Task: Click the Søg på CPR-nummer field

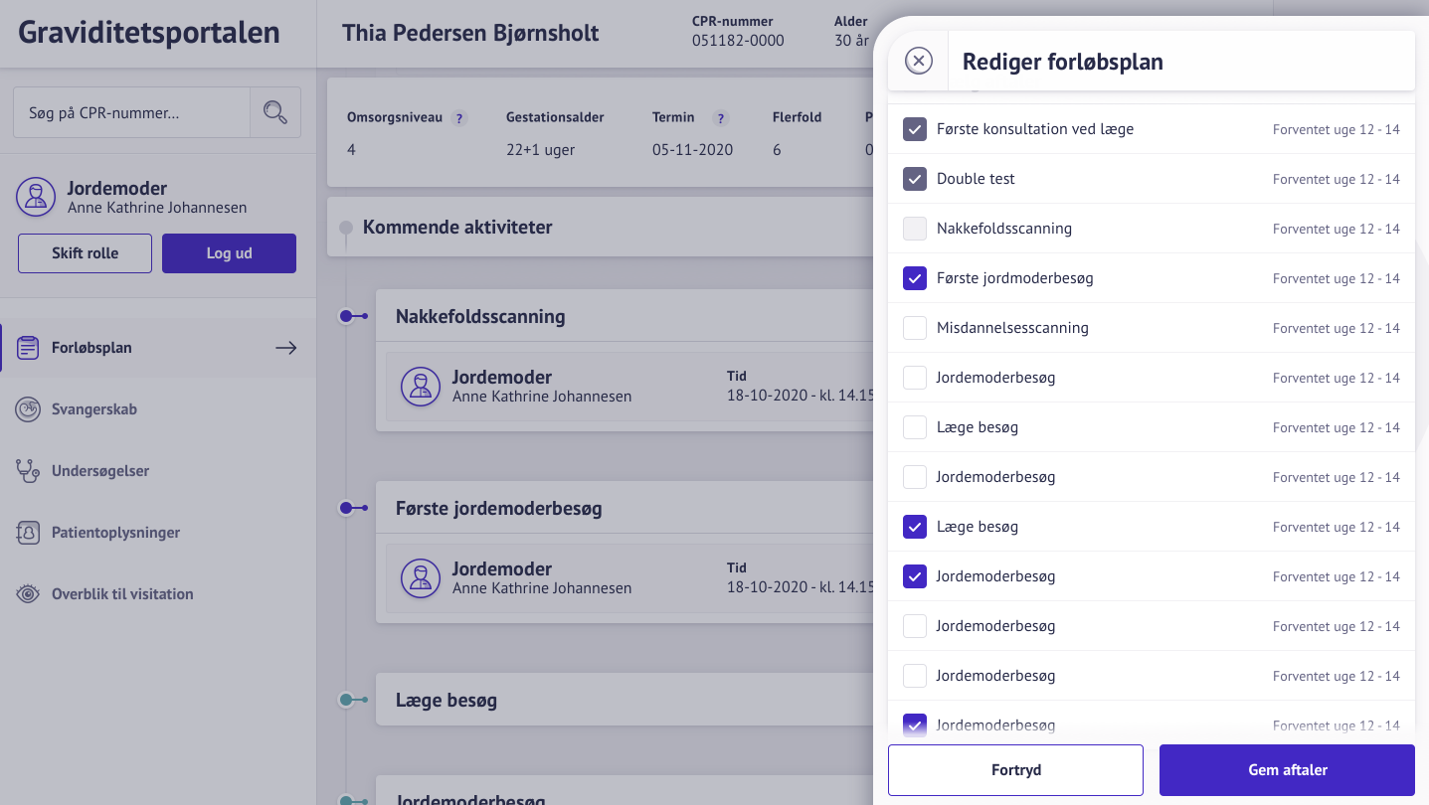Action: (x=131, y=112)
